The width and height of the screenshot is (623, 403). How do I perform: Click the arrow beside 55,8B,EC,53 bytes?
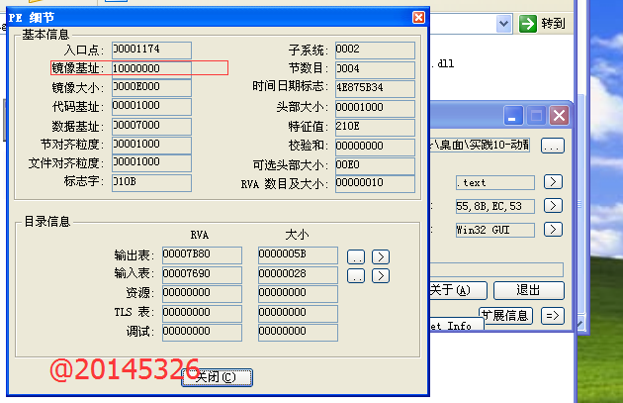(553, 206)
